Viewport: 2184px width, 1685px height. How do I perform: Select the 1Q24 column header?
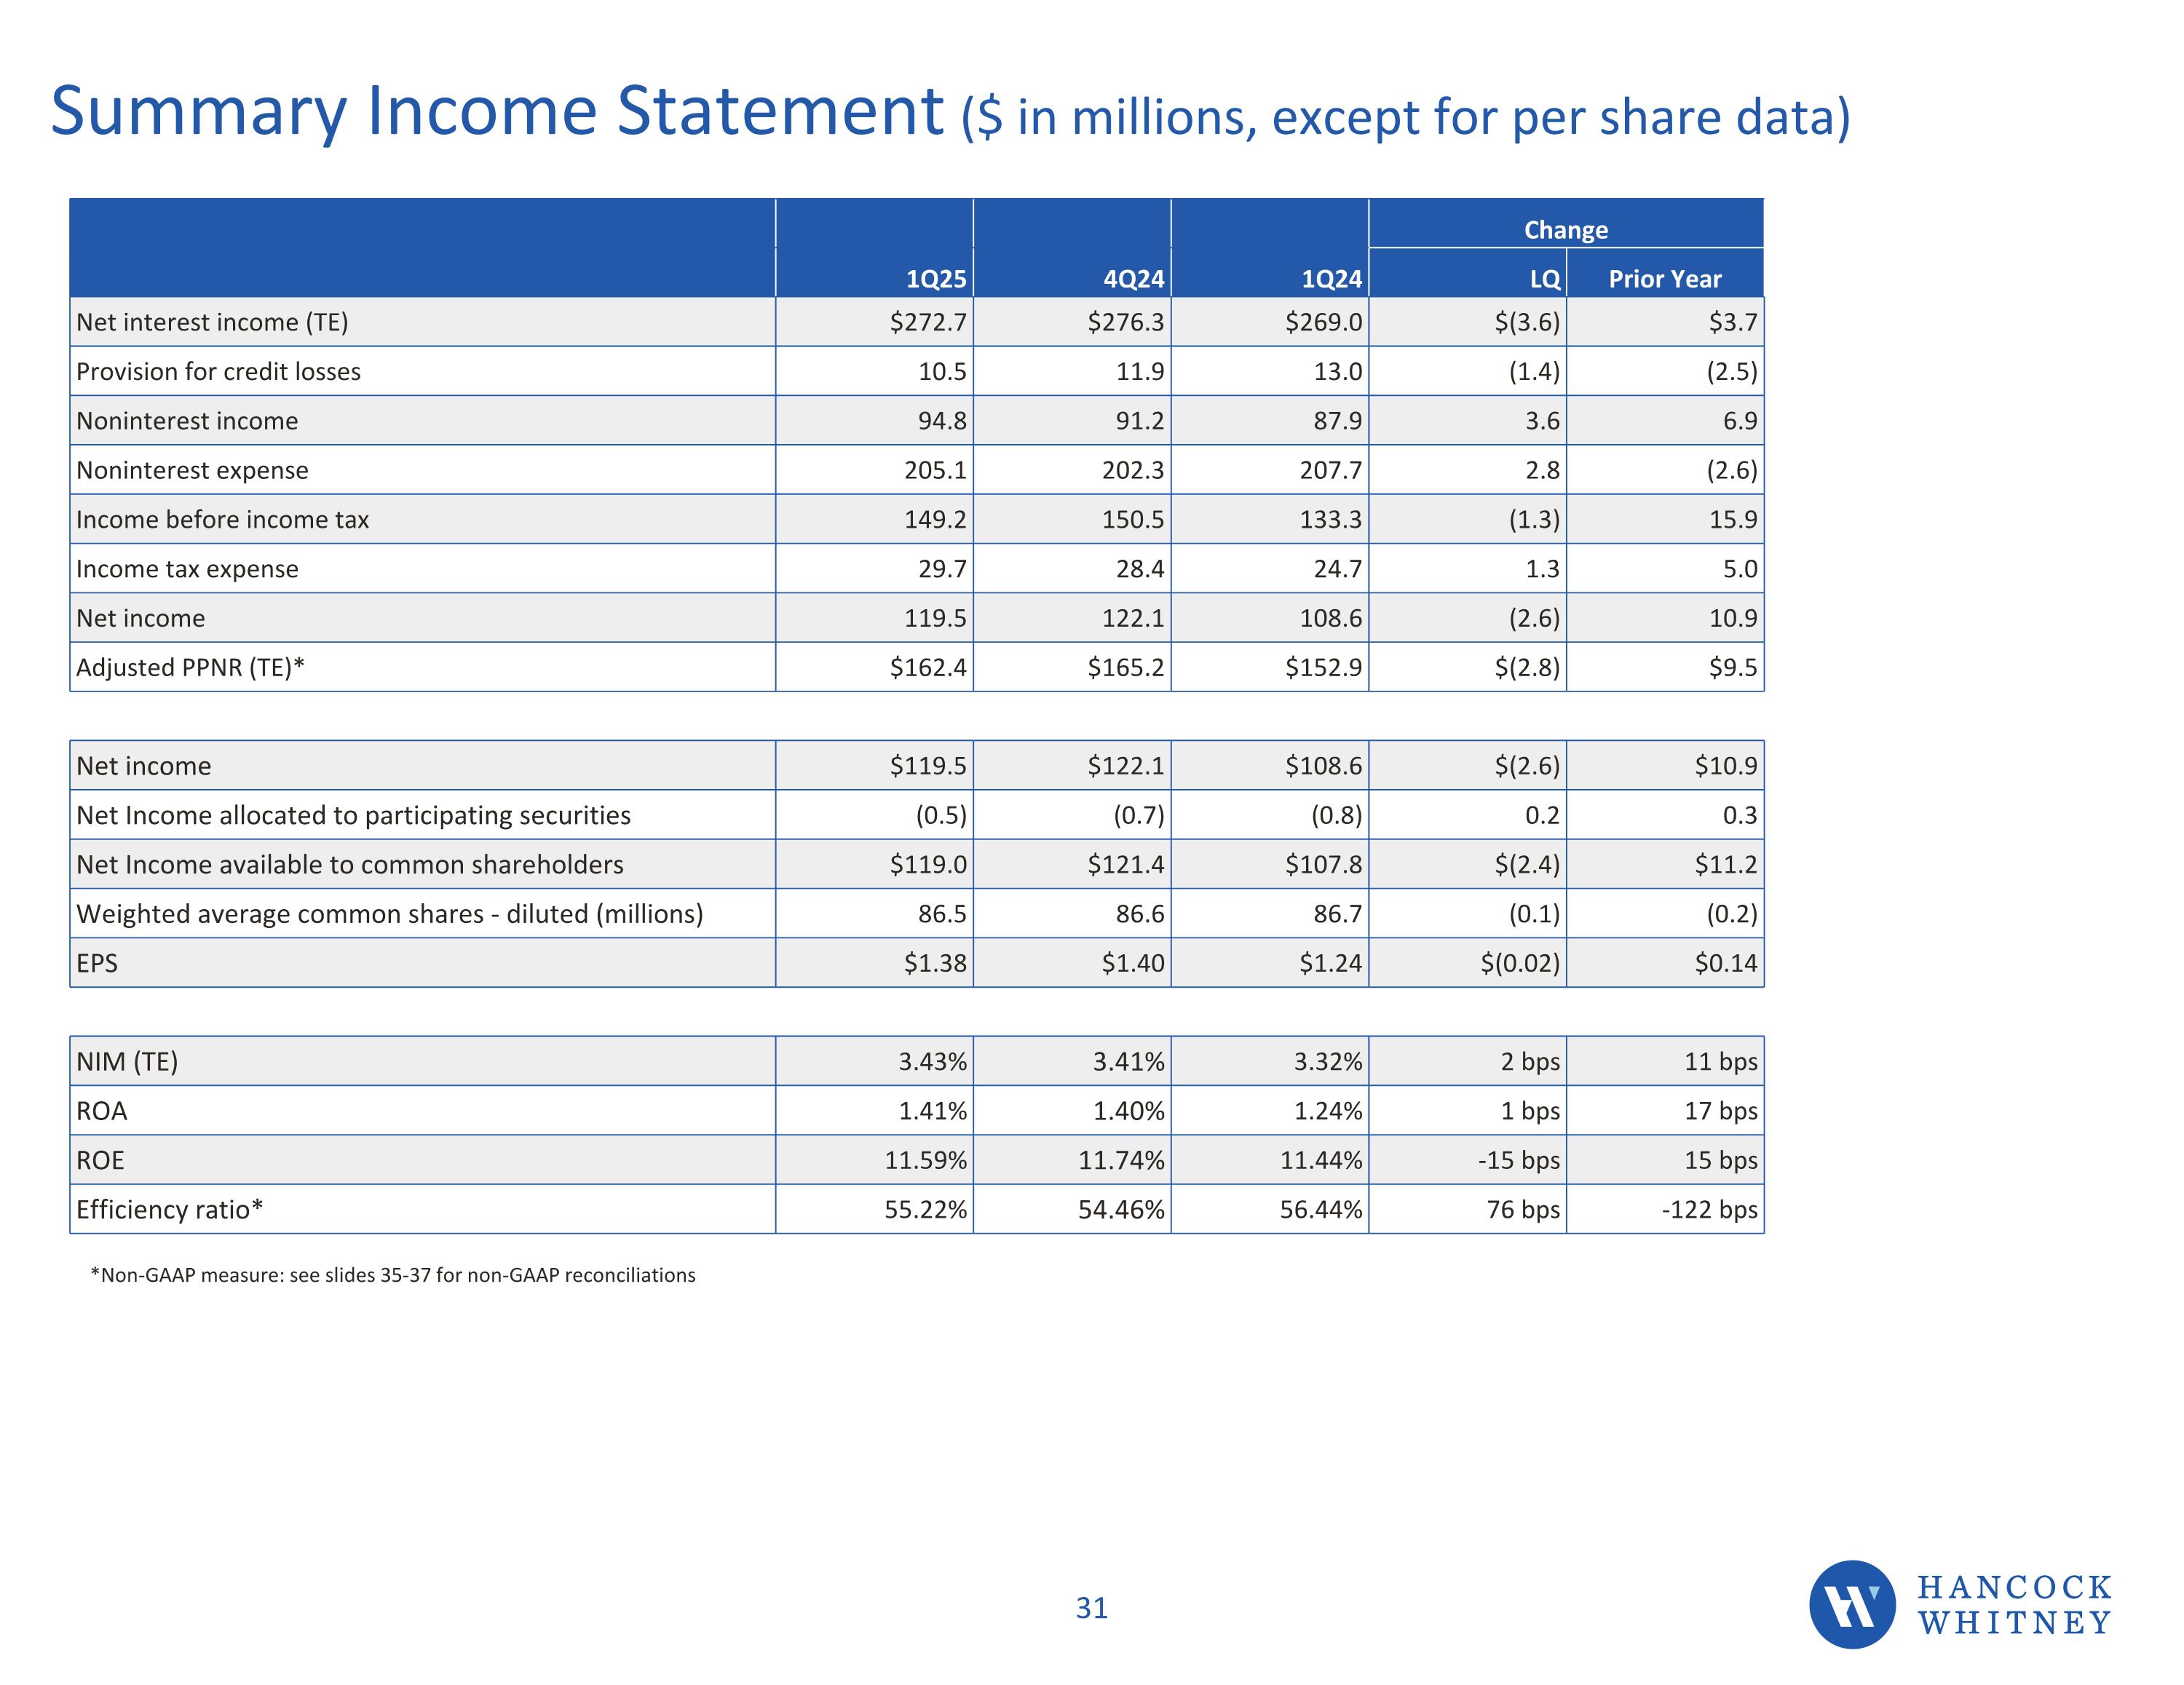coord(1331,279)
